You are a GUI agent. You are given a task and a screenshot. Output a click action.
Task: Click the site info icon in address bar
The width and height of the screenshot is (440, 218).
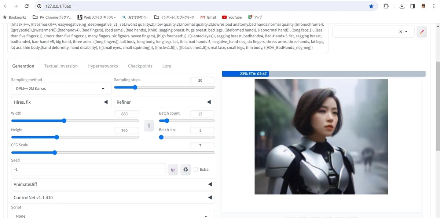(40, 6)
